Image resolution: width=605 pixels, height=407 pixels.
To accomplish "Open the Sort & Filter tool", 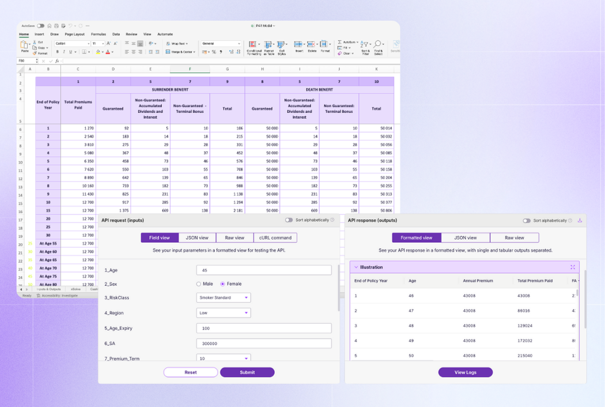I will click(x=365, y=44).
